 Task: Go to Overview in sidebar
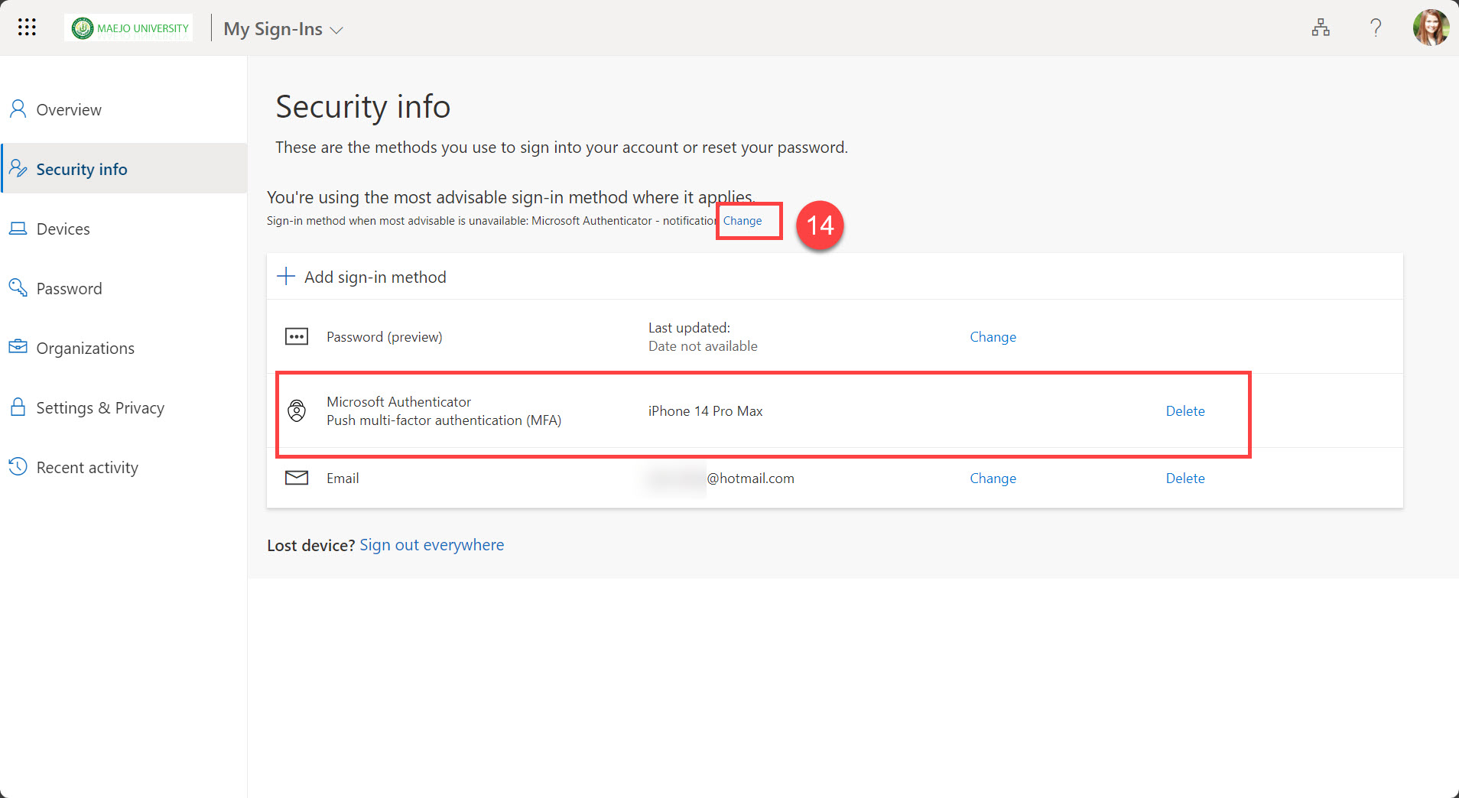pyautogui.click(x=68, y=109)
